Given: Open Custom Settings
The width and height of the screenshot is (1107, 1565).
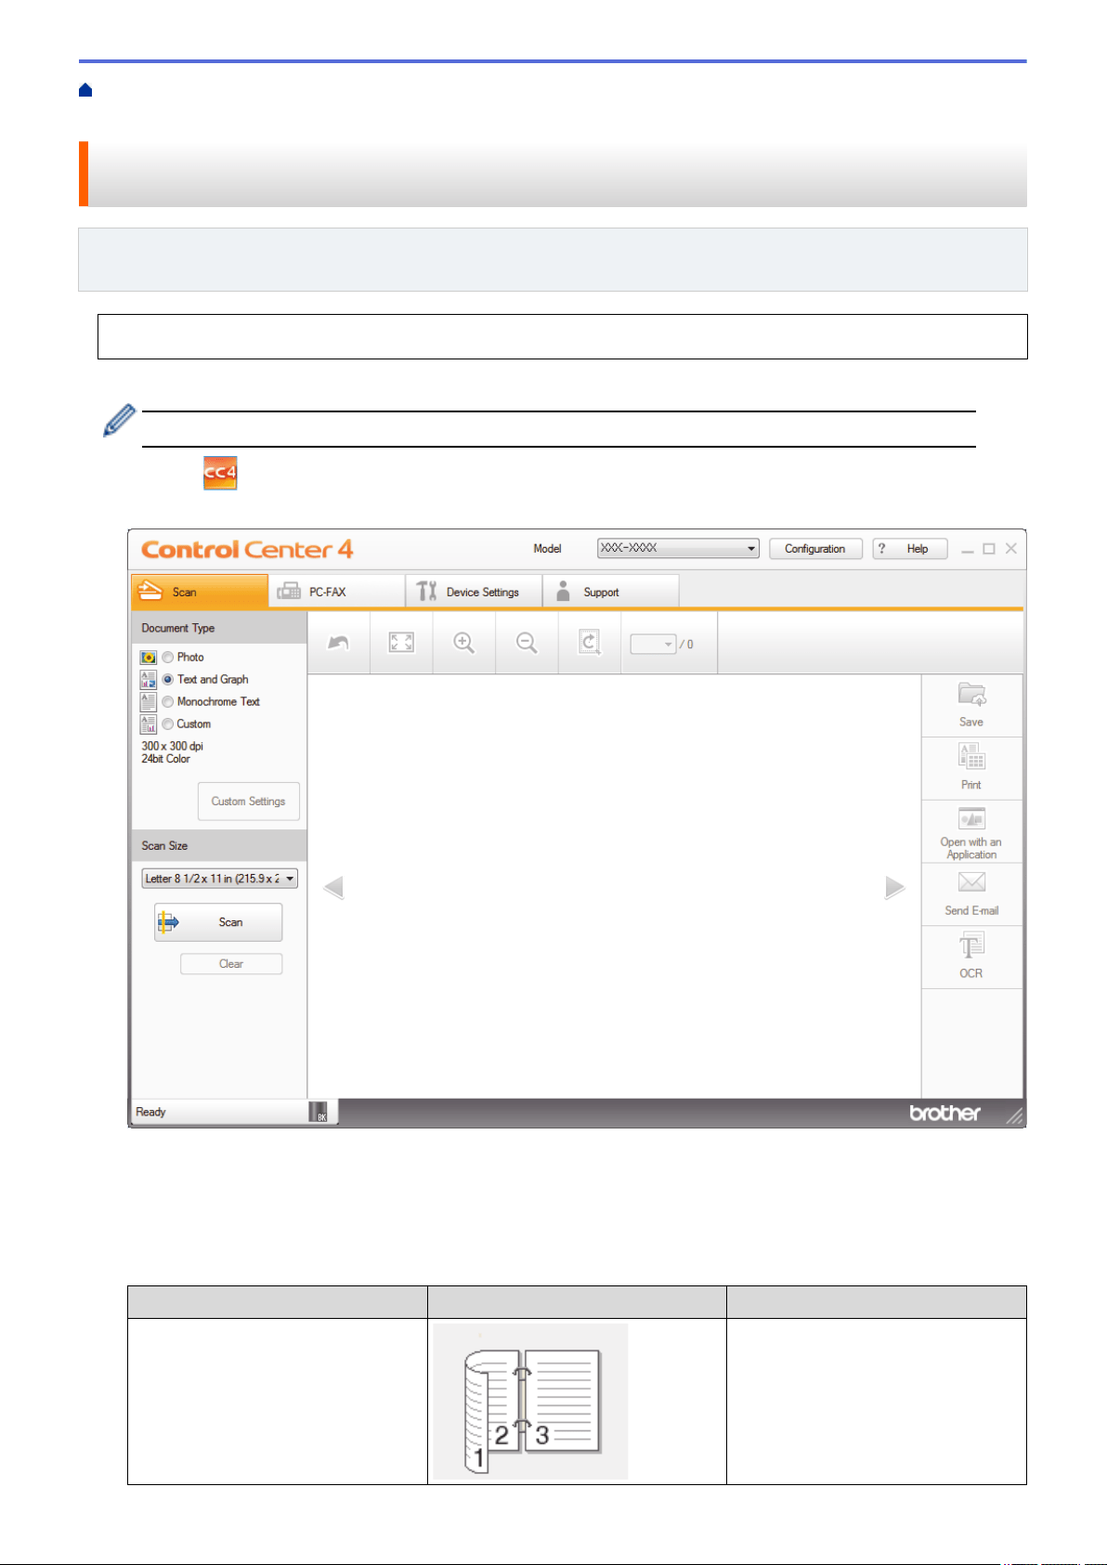Looking at the screenshot, I should 248,802.
